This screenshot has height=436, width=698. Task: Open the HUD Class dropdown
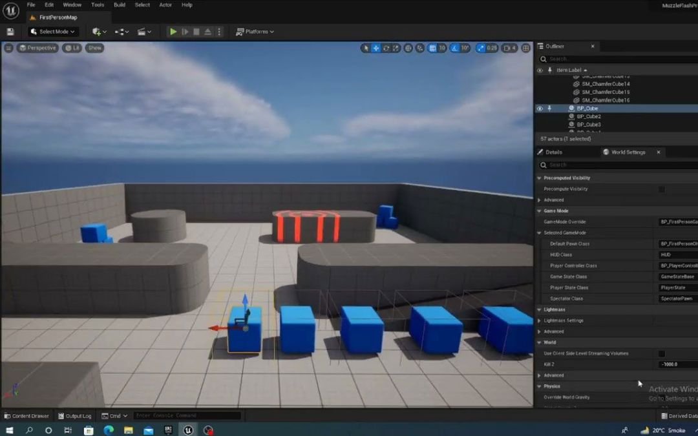point(678,255)
